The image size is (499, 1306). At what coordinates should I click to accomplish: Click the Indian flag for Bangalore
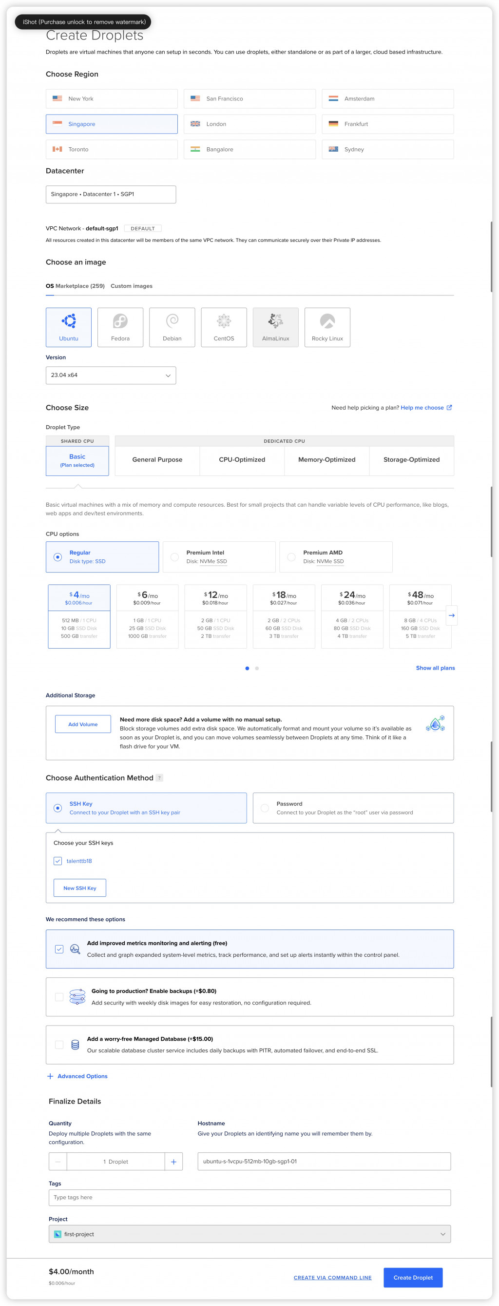(x=195, y=149)
